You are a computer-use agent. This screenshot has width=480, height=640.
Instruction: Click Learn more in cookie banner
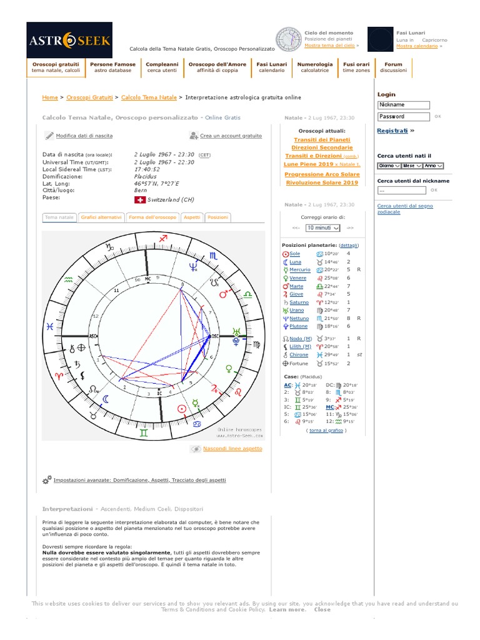(287, 610)
